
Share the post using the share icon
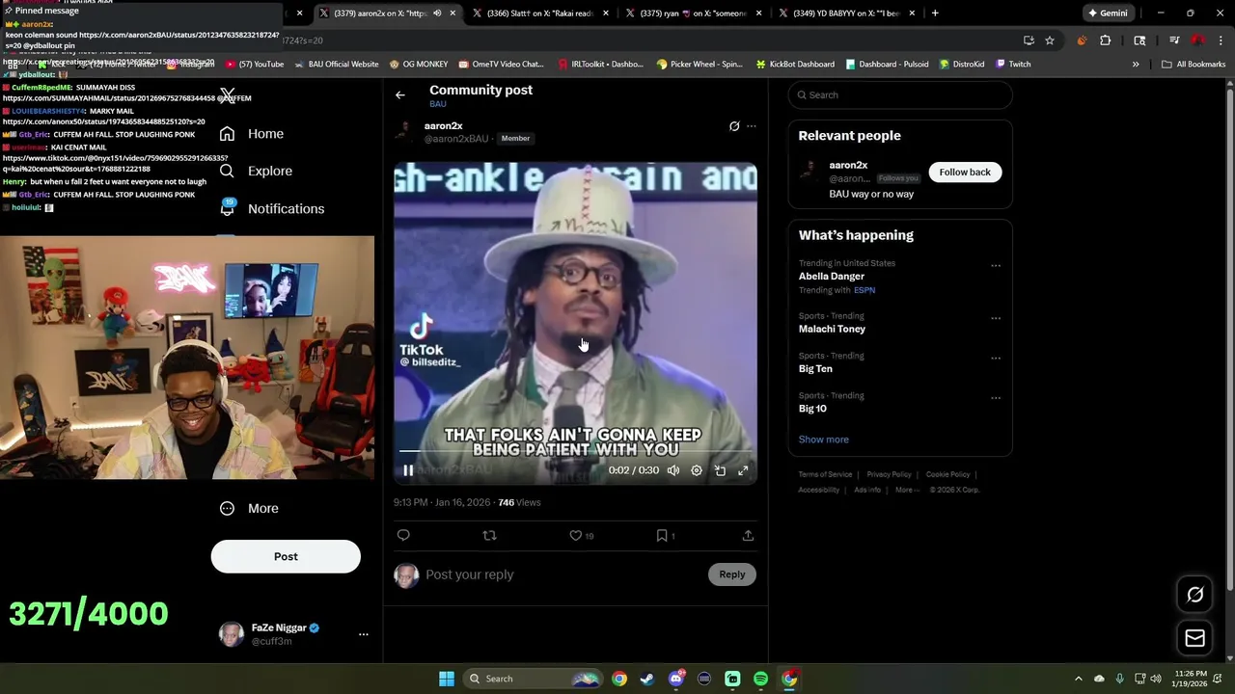click(x=748, y=535)
